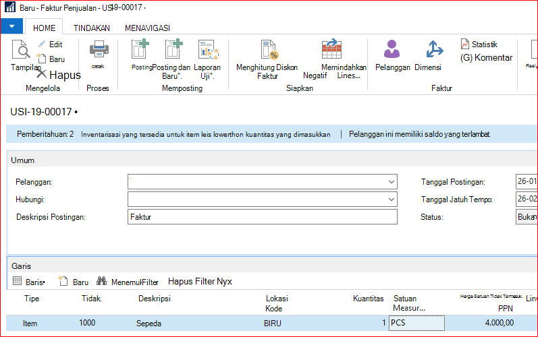The image size is (538, 337).
Task: Click Memindahkan Negatif Lines icon
Action: (332, 49)
